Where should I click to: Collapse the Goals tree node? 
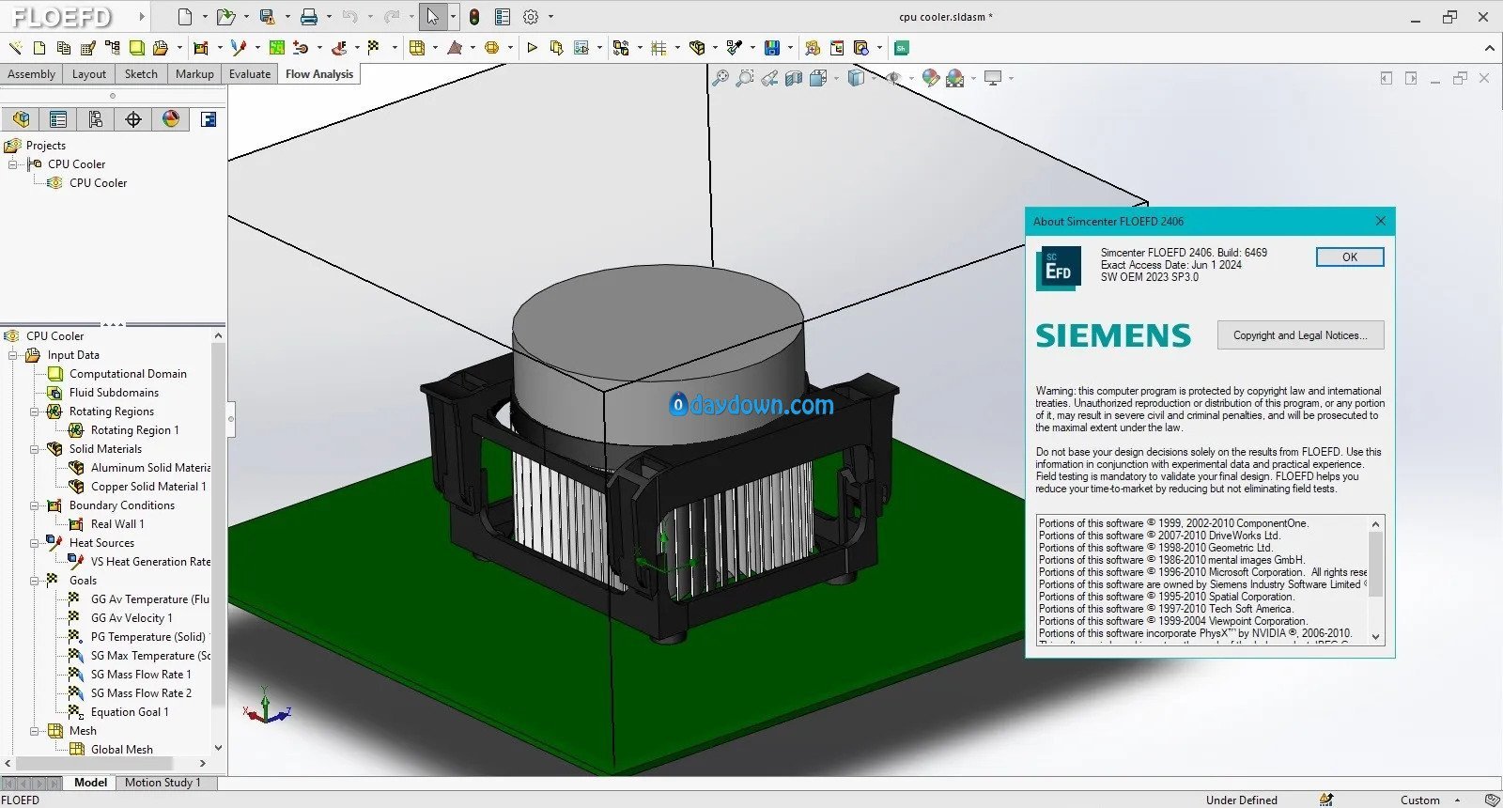coord(35,581)
